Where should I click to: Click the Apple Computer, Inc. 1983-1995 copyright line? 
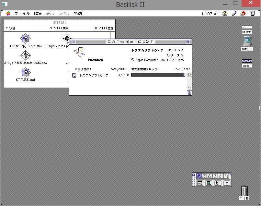click(x=157, y=60)
